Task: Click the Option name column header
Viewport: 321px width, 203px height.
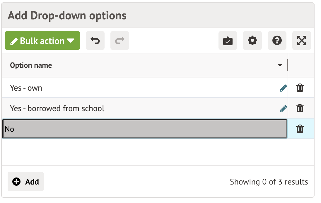Action: [x=31, y=65]
